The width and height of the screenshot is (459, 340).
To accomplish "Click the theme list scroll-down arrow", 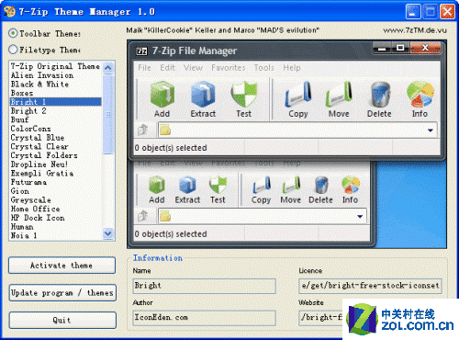I will [108, 233].
